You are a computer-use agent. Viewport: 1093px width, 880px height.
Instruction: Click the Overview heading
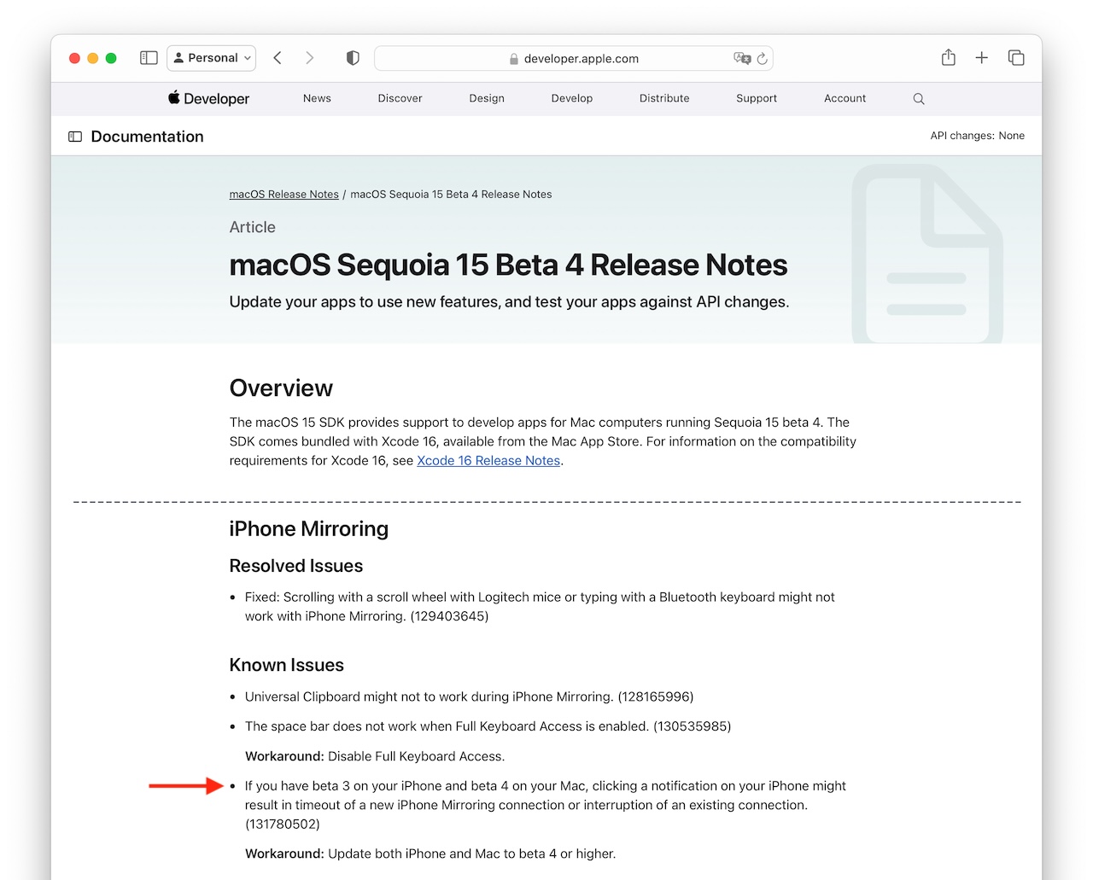click(x=281, y=388)
